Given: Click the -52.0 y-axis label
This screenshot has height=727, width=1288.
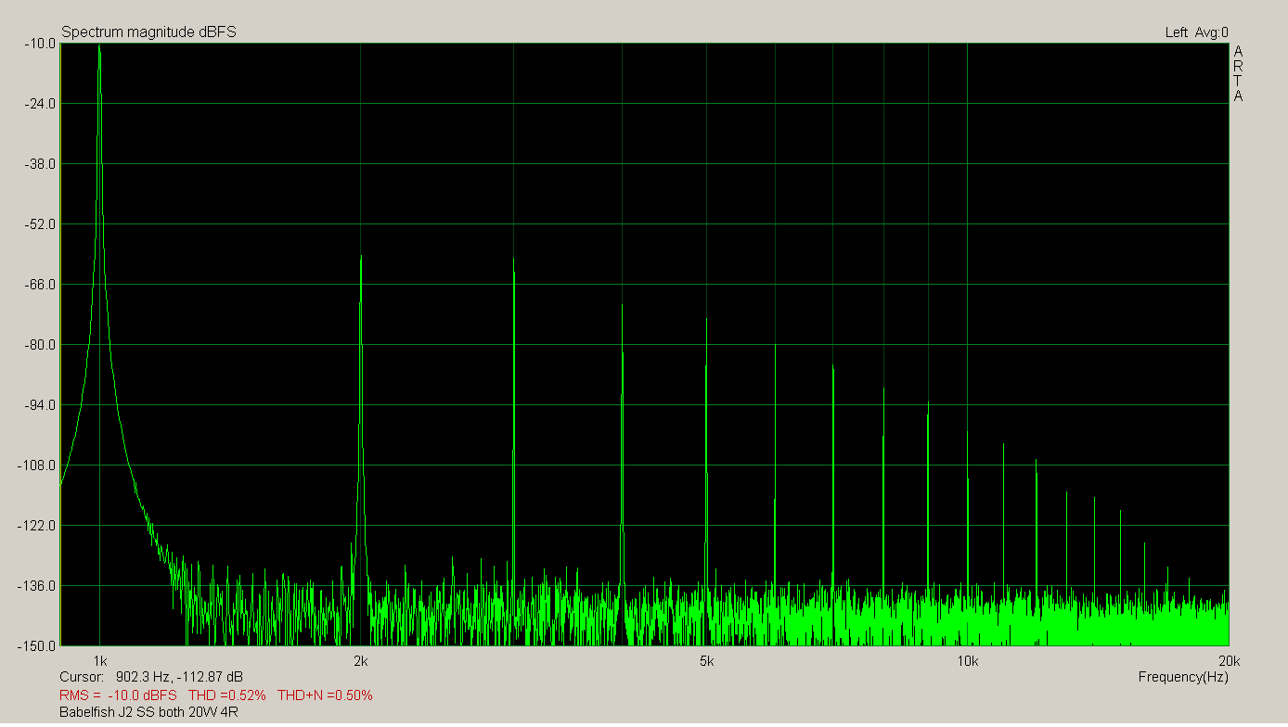Looking at the screenshot, I should [x=38, y=223].
